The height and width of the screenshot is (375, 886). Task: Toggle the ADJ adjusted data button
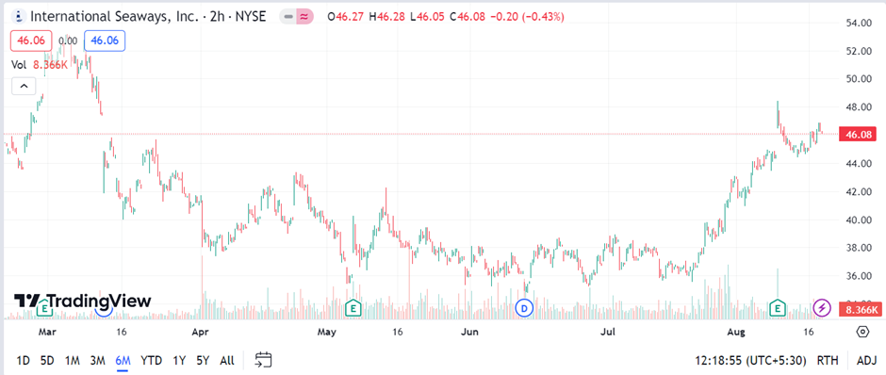866,360
